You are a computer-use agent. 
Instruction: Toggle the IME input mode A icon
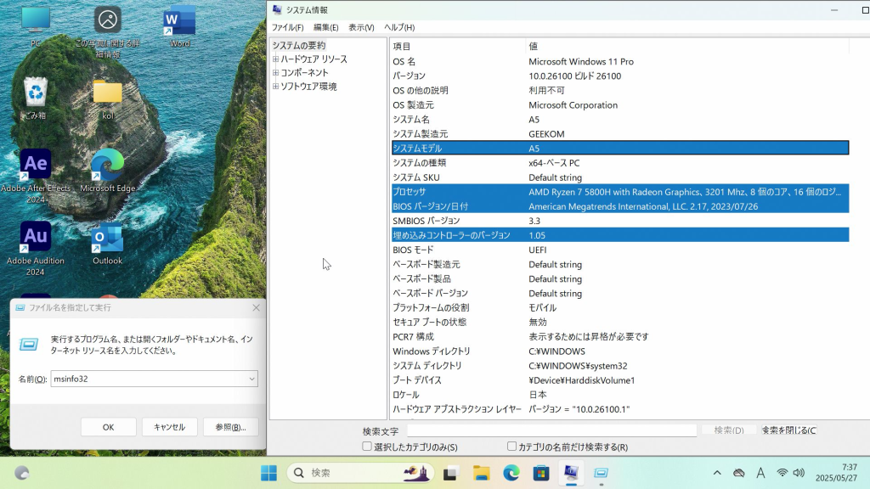click(760, 473)
